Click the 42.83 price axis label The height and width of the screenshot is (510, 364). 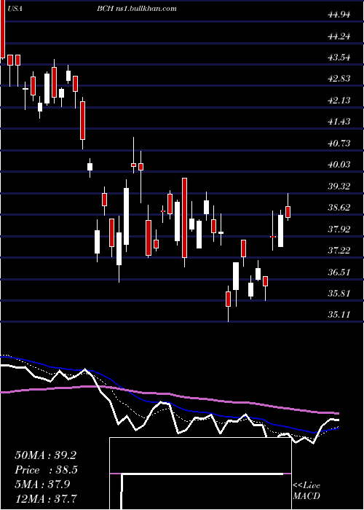click(339, 79)
